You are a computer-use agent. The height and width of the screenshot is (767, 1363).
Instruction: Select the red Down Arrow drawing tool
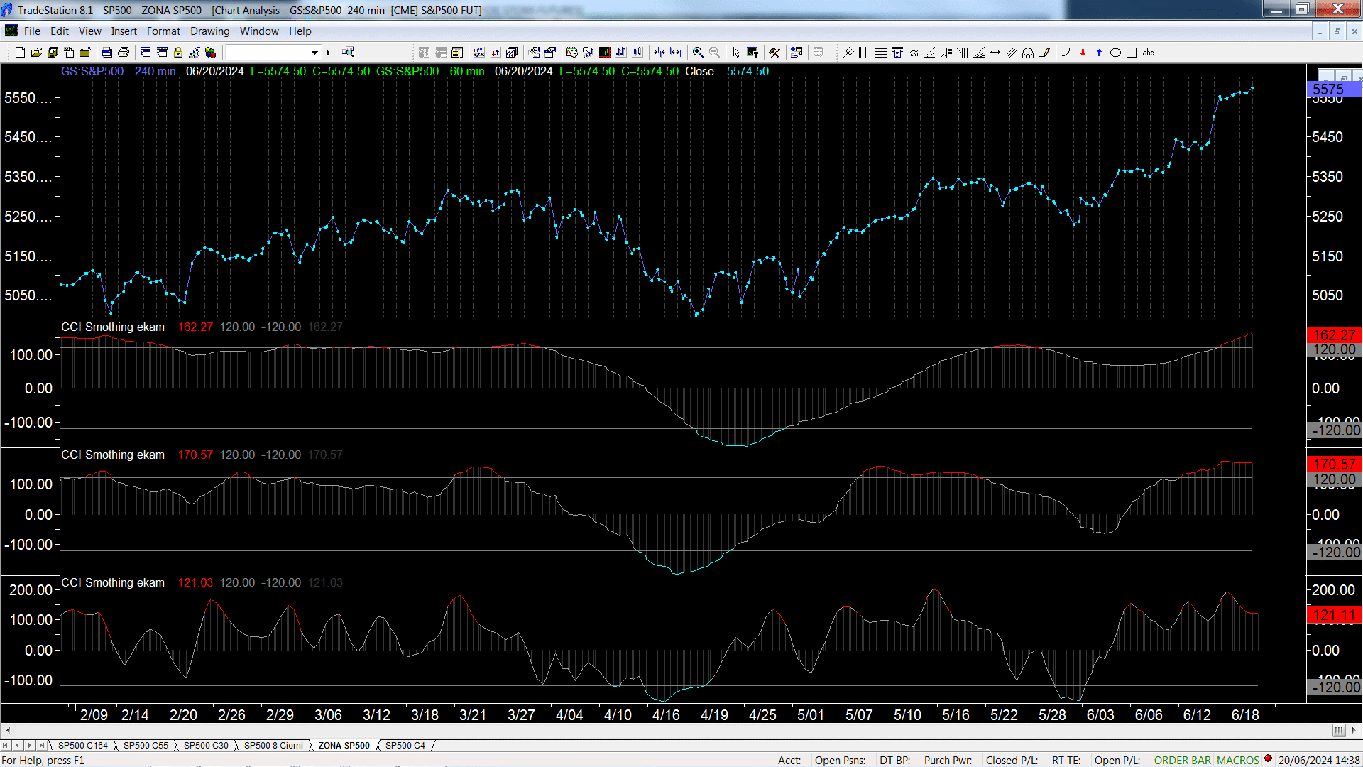[1083, 53]
